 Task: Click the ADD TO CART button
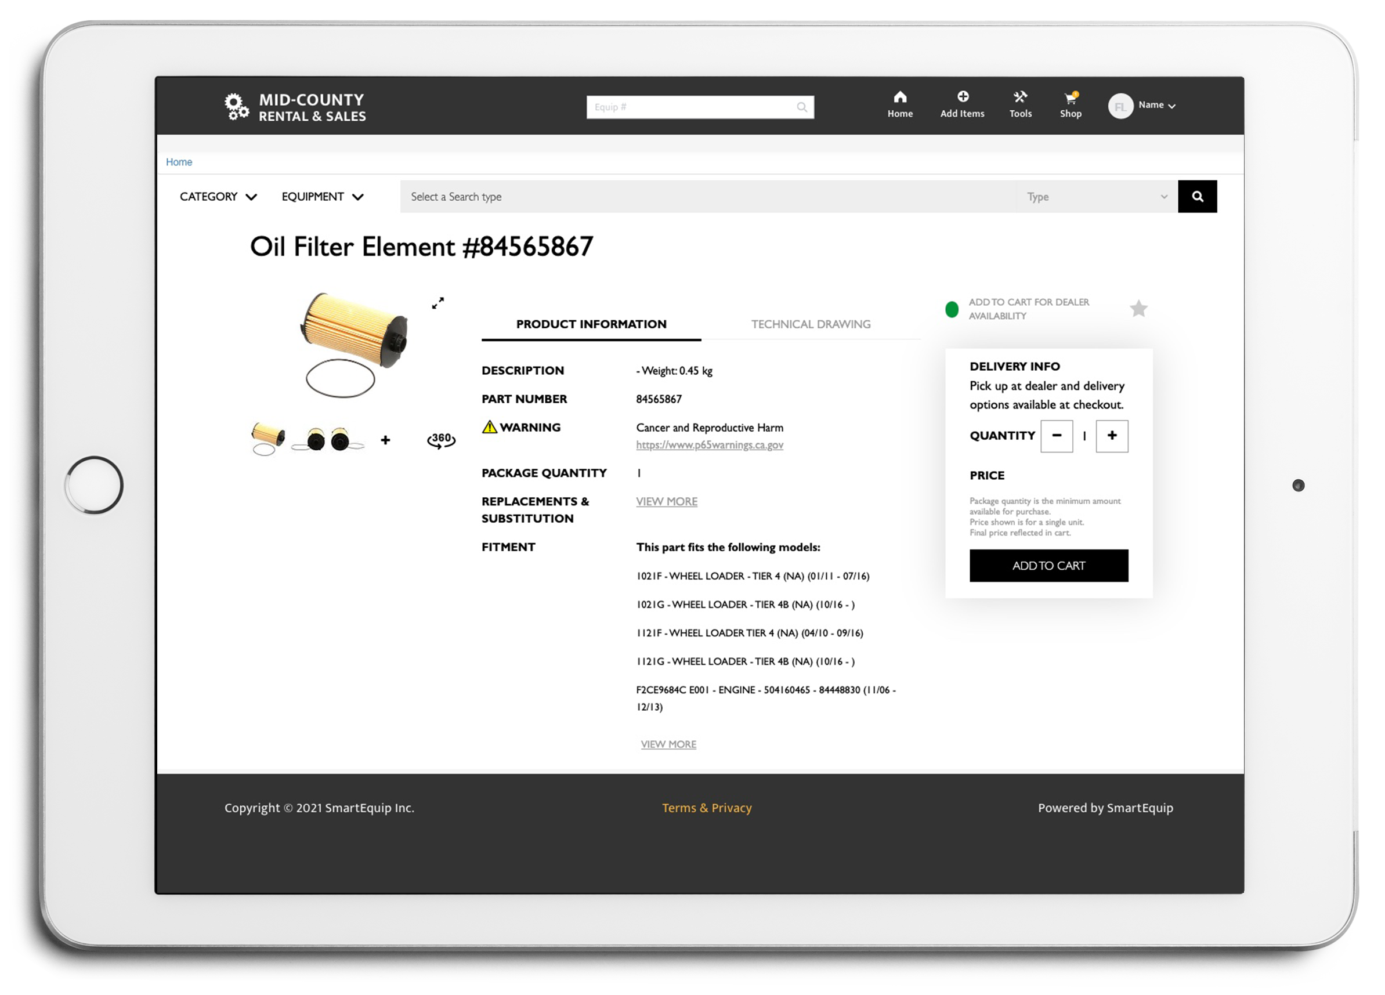click(1048, 565)
